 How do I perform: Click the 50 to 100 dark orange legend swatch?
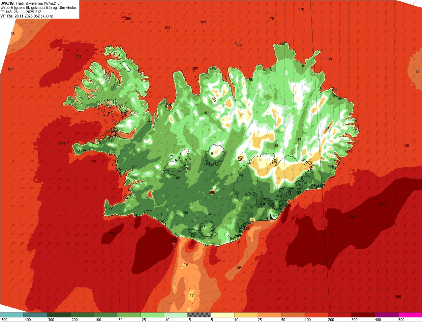[x=293, y=315]
